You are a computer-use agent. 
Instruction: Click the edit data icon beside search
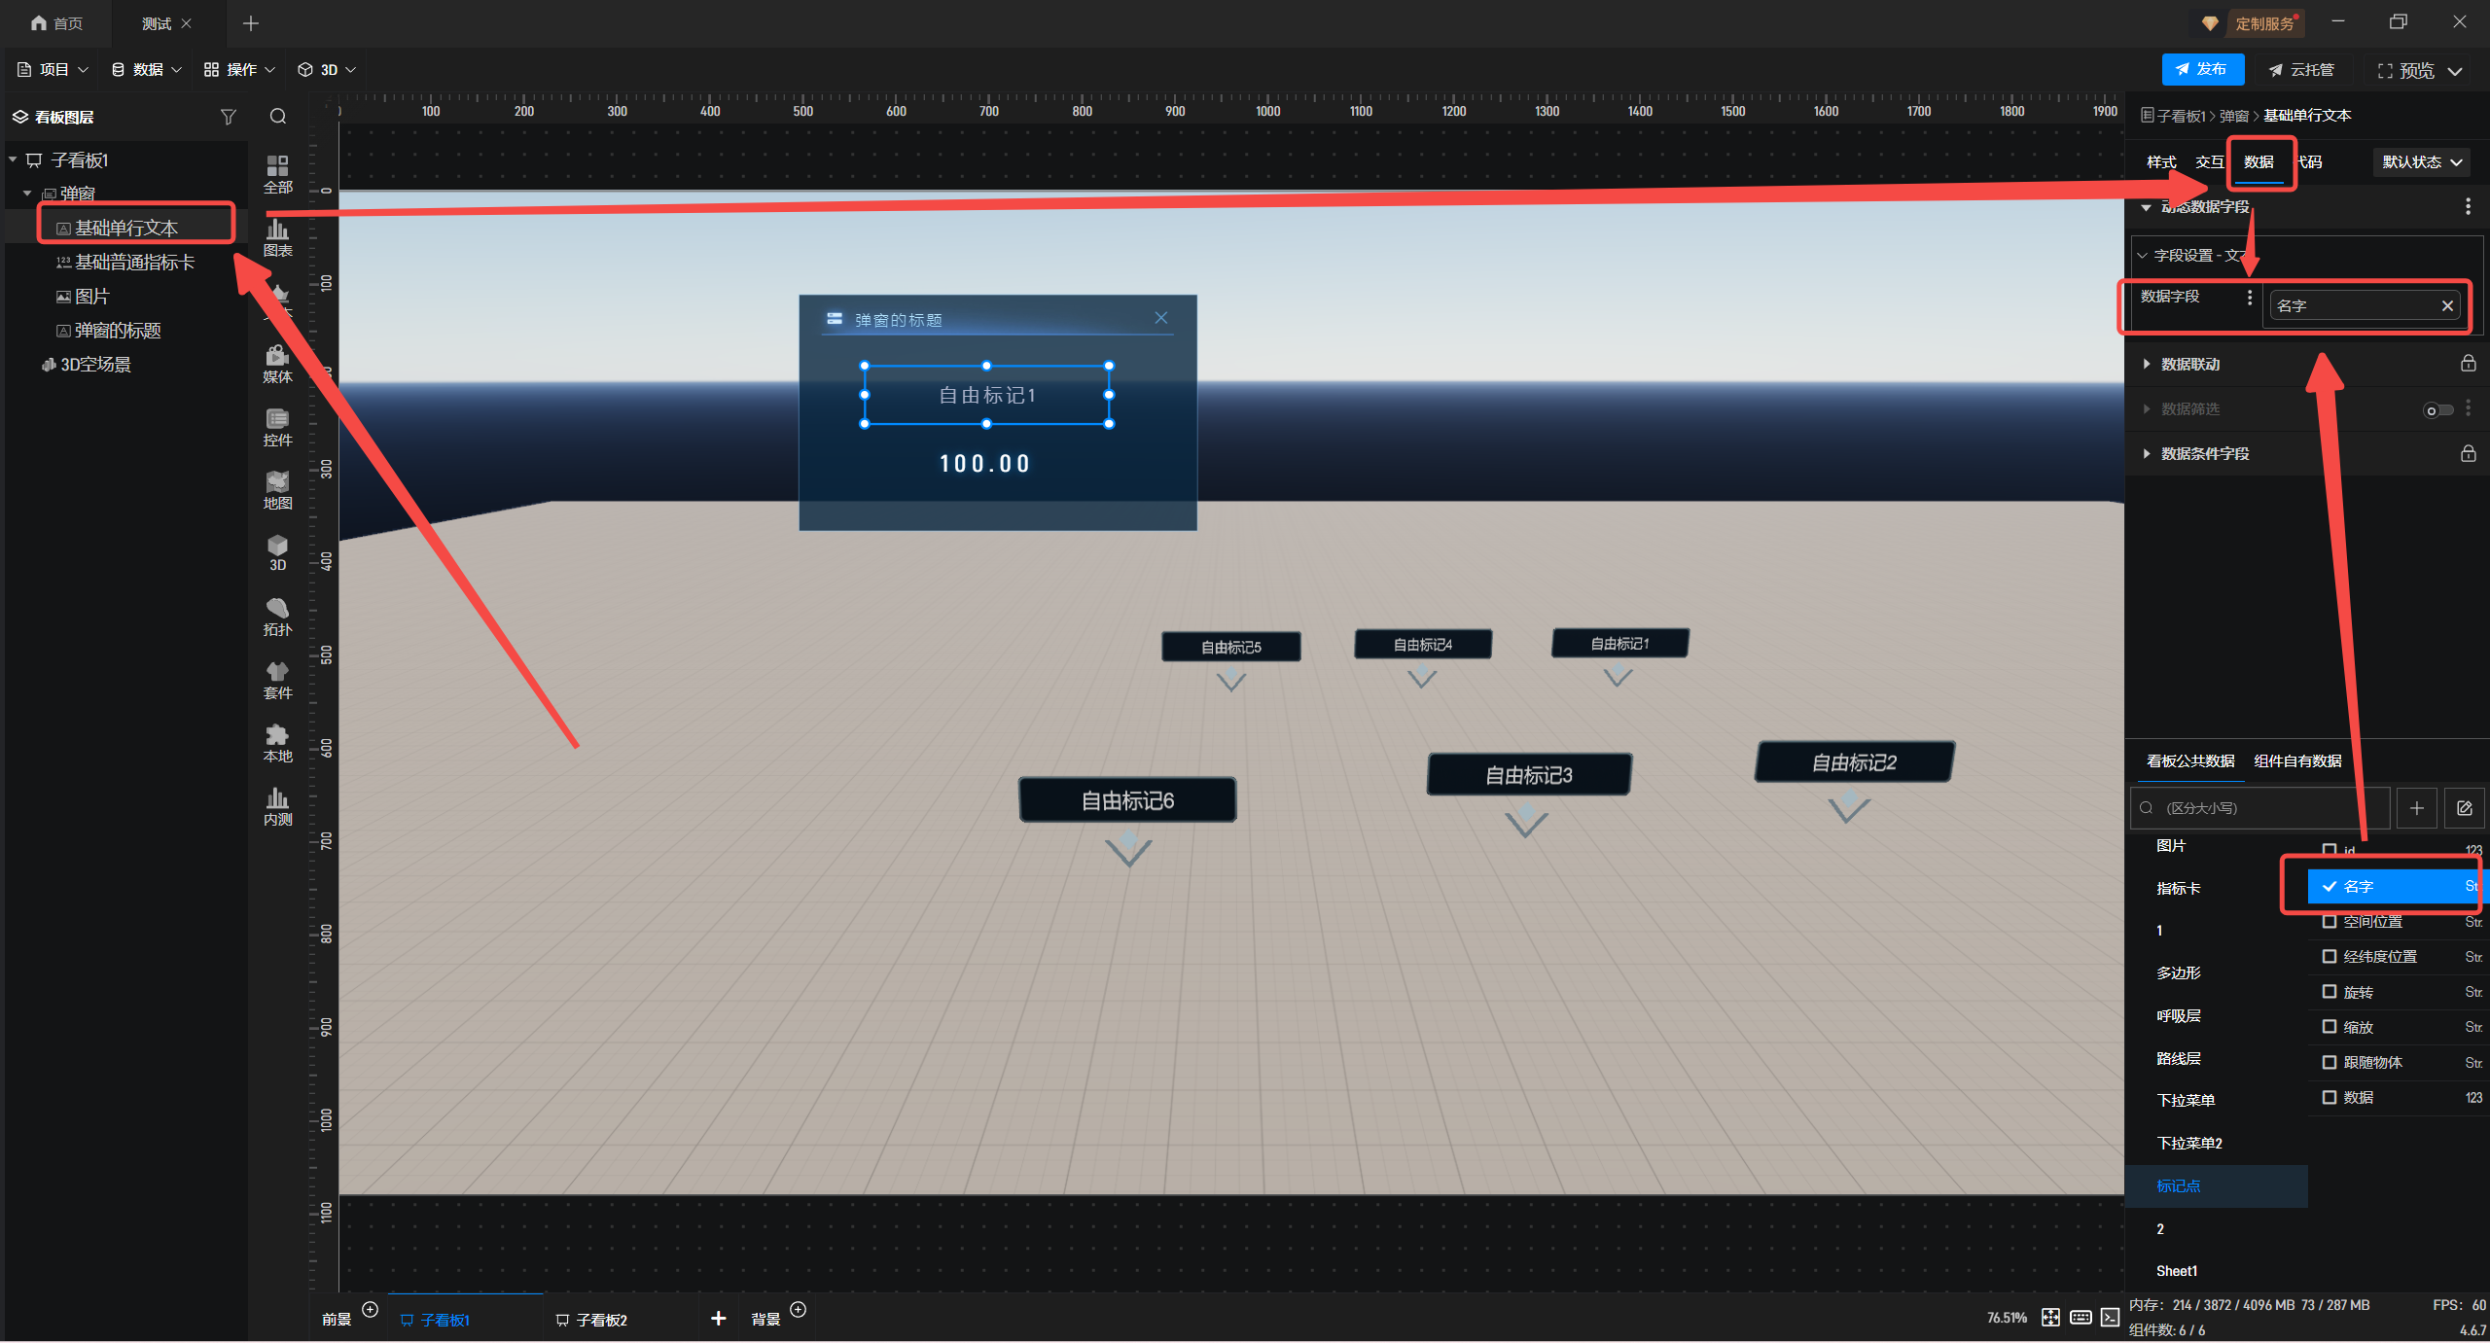point(2464,808)
